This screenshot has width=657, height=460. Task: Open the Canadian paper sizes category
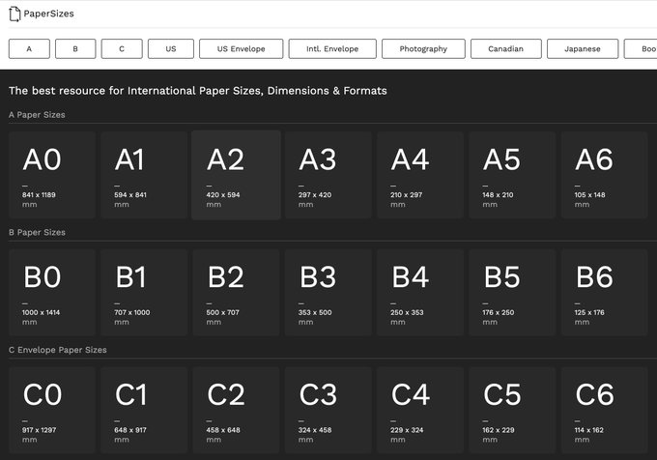[x=506, y=48]
